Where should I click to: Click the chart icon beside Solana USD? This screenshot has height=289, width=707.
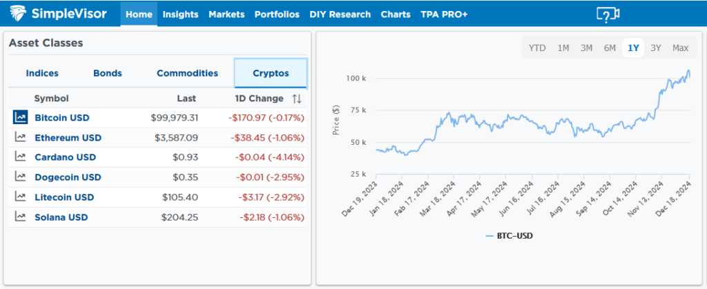[20, 217]
